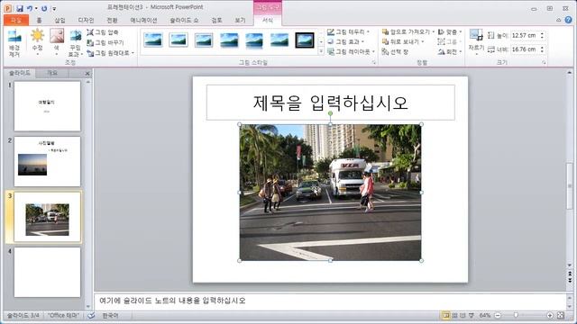Switch to the 삽입 (Insert) tab
Screen dimensions: 577x324
(60, 20)
